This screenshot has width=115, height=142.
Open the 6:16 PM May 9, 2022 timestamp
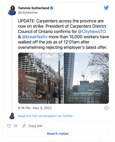(35, 108)
